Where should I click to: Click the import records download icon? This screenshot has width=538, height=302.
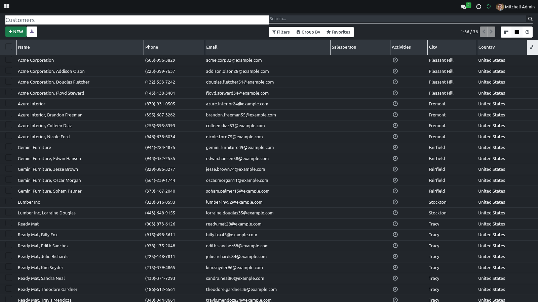tap(32, 32)
